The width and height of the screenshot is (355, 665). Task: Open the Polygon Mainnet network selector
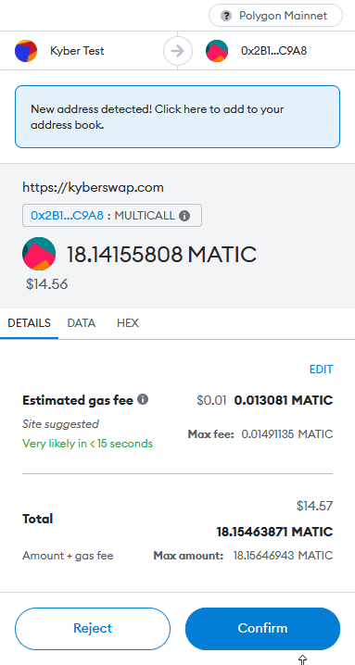tap(275, 16)
